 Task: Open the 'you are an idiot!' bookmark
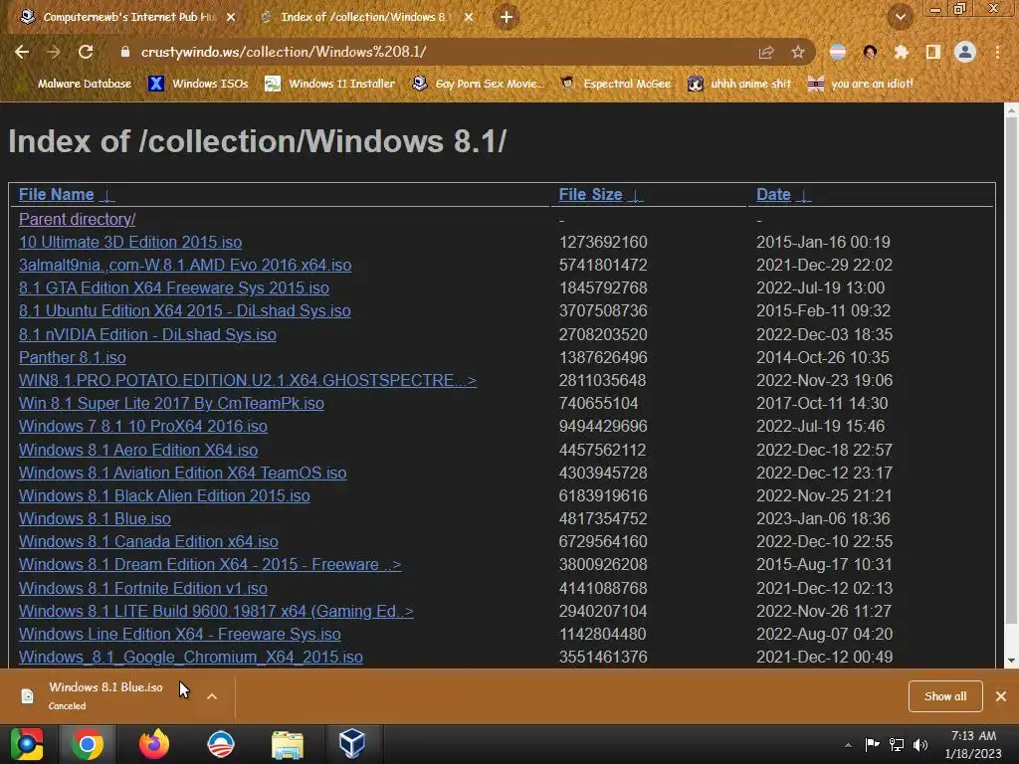coord(861,84)
